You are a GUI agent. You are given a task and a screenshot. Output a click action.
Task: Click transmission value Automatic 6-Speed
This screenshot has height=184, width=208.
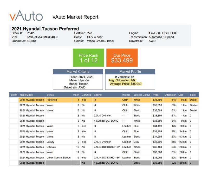(161, 37)
